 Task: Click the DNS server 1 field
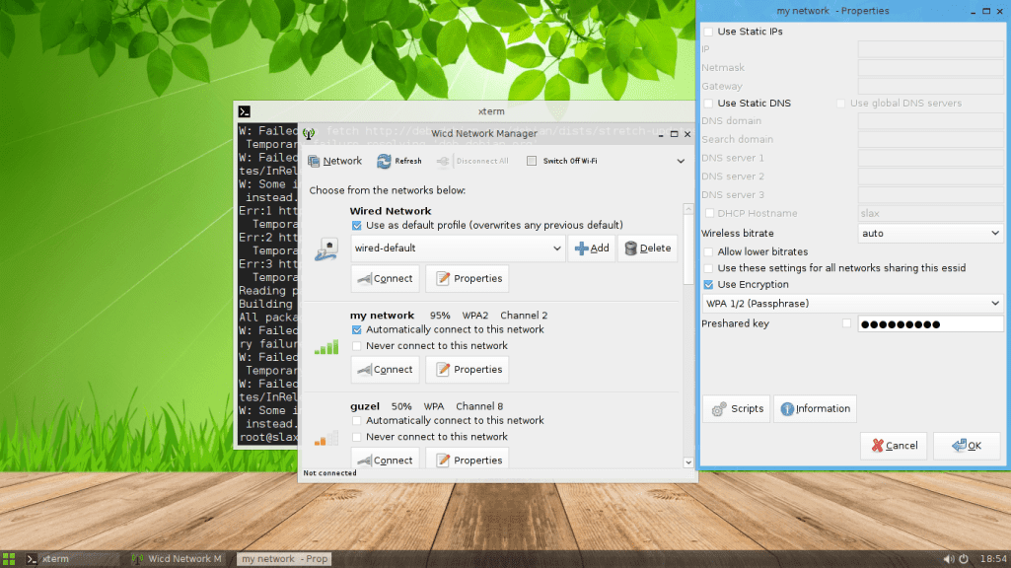[x=931, y=158]
